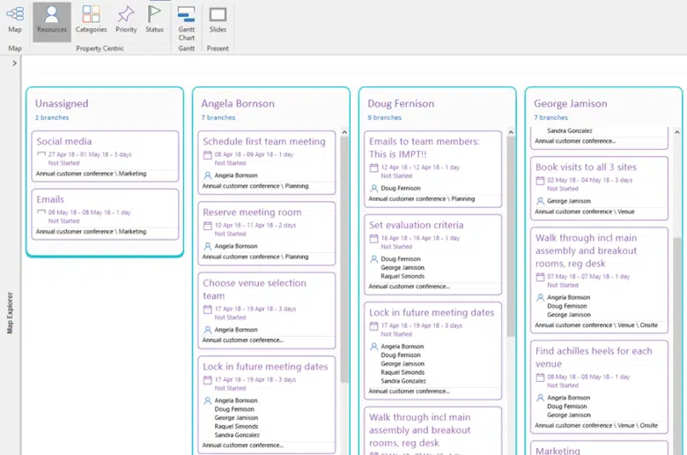This screenshot has width=687, height=455.
Task: Open the Gantt Chart view
Action: 187,21
